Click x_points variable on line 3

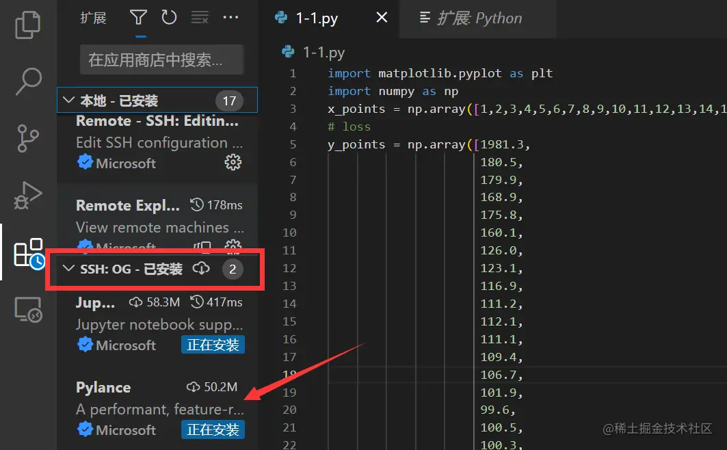pyautogui.click(x=356, y=109)
